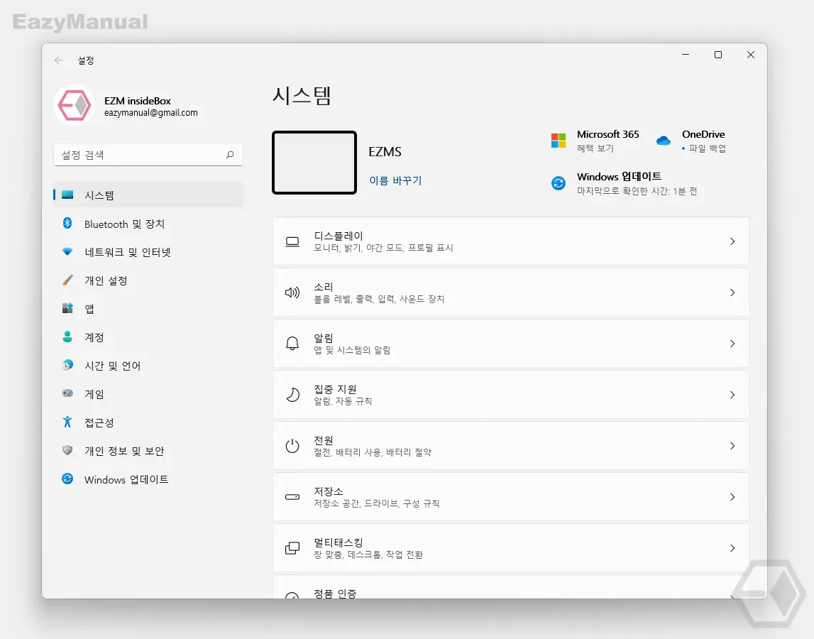This screenshot has width=814, height=639.
Task: Click the sidebar Windows 업데이트 sync icon
Action: [x=67, y=479]
